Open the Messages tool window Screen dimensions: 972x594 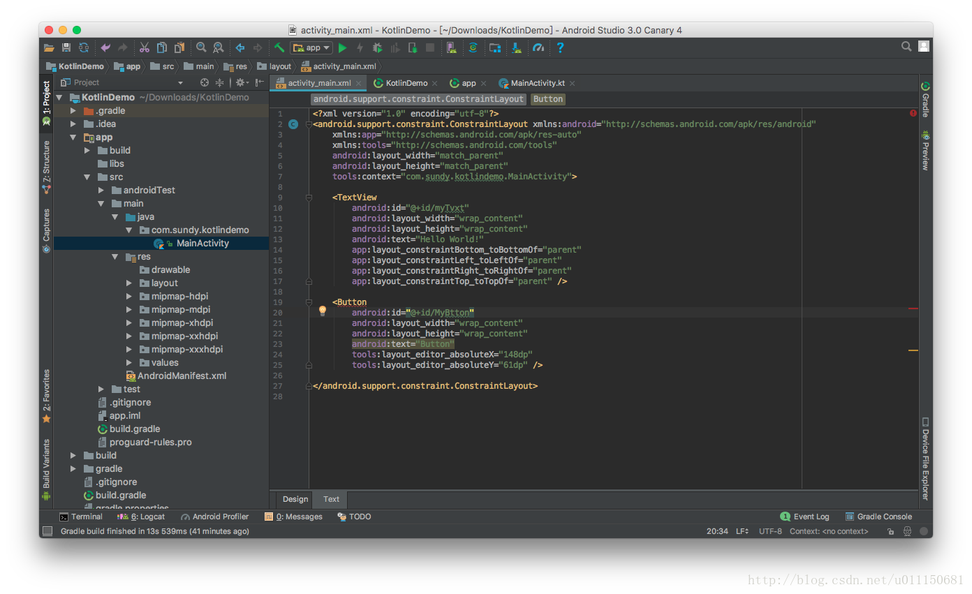point(294,517)
